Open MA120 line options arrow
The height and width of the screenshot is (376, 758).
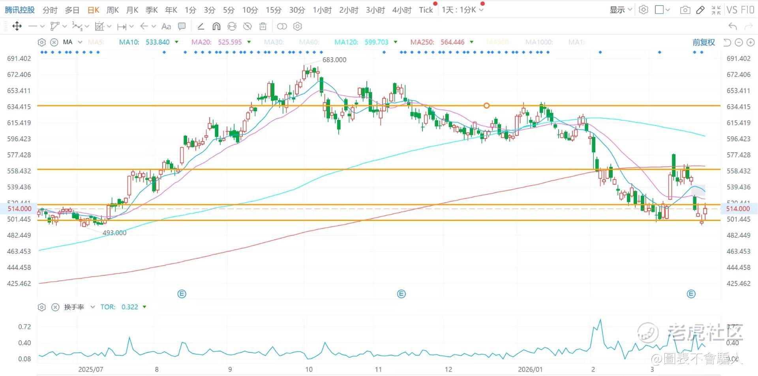pos(396,42)
